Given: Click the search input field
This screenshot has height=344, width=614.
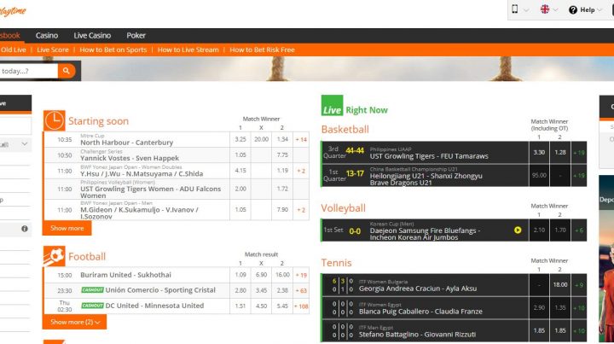Looking at the screenshot, I should pos(29,71).
